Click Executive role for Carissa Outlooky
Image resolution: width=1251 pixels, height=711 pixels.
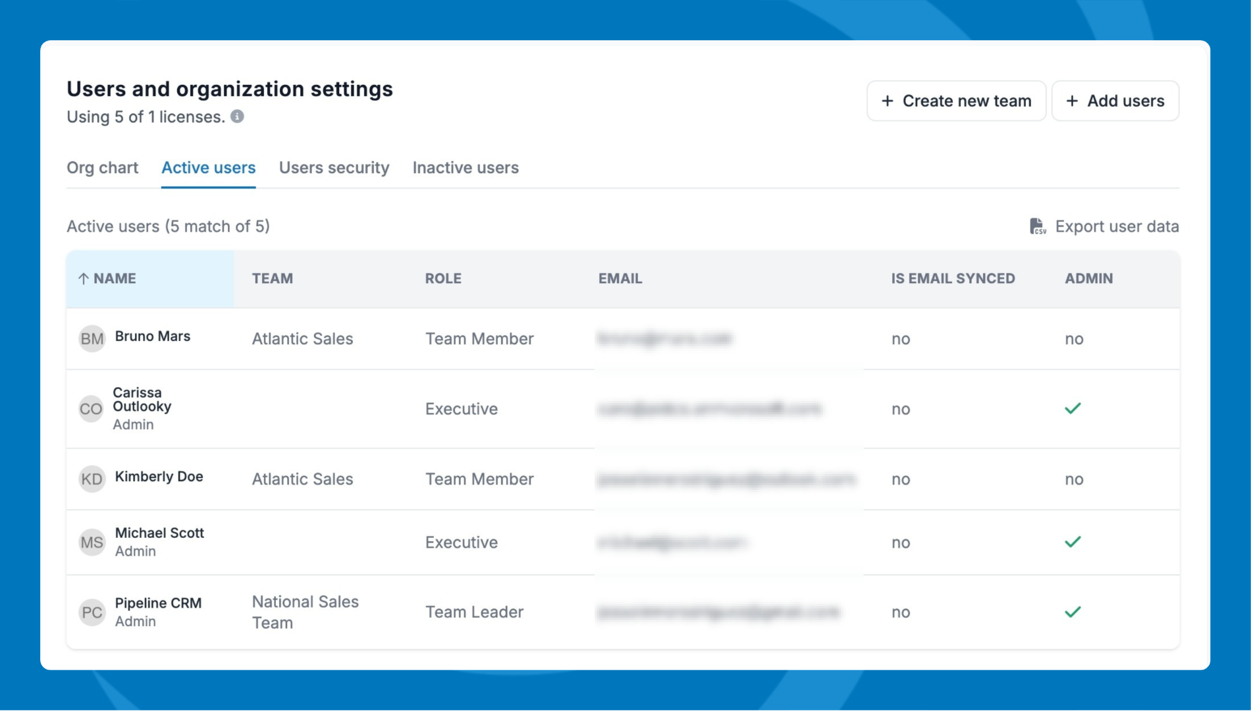coord(461,409)
